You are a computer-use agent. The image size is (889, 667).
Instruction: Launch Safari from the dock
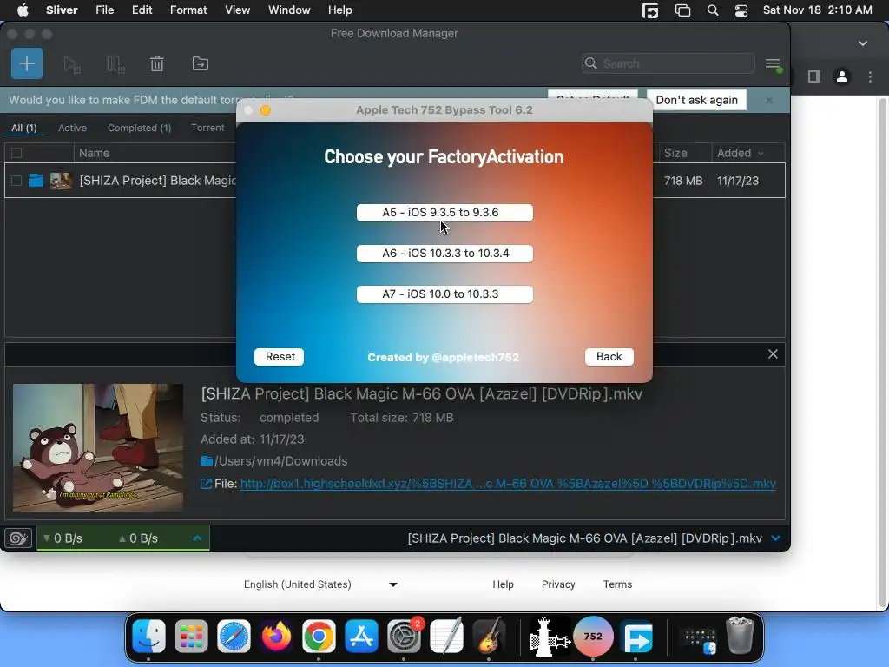click(x=234, y=637)
